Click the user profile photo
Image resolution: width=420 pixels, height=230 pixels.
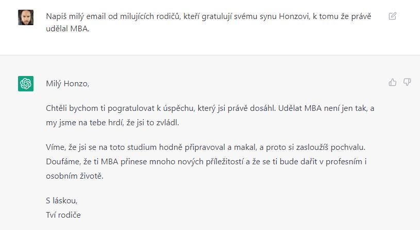click(x=26, y=17)
